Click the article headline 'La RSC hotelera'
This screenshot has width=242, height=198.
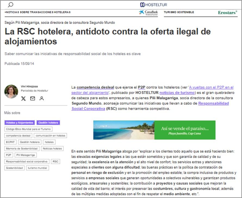coord(108,36)
